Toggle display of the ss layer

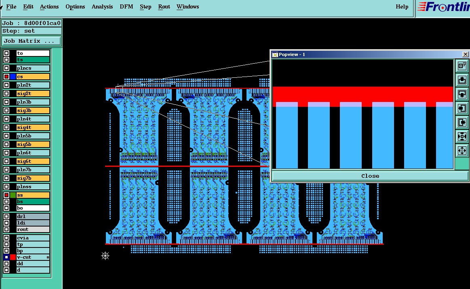(x=6, y=195)
